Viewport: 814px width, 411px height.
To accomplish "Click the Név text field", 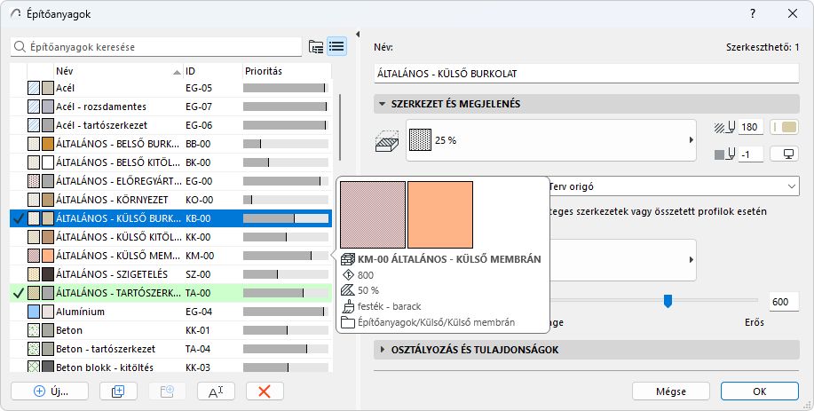I will tap(586, 74).
